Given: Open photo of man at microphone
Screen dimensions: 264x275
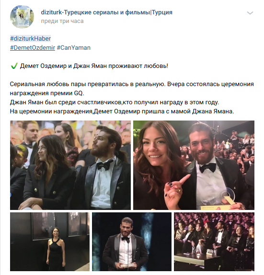Looking at the screenshot, I should 132,242.
